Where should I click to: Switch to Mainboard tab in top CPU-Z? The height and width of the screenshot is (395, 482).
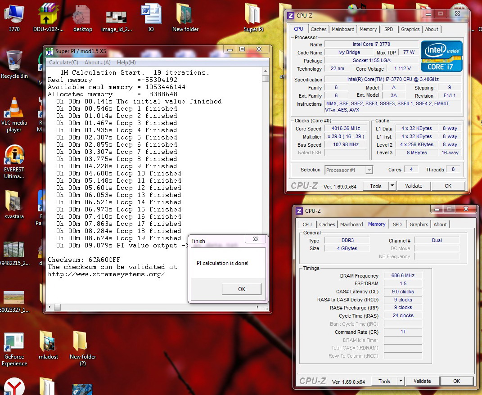click(x=343, y=29)
